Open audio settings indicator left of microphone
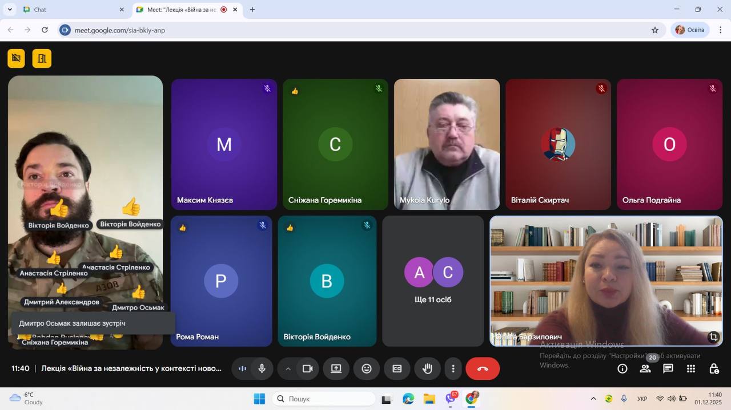Screen dimensions: 731x410 pyautogui.click(x=242, y=369)
